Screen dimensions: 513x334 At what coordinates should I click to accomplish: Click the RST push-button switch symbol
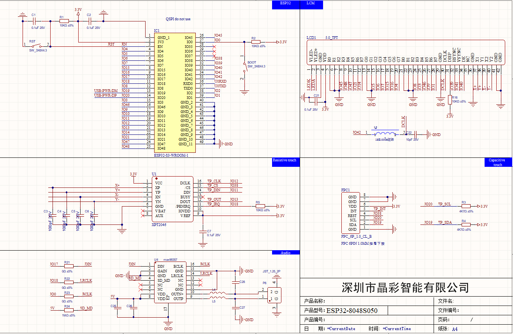coord(38,46)
